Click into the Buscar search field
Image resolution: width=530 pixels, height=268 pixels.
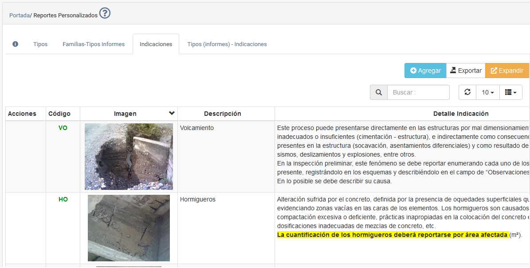click(x=418, y=92)
